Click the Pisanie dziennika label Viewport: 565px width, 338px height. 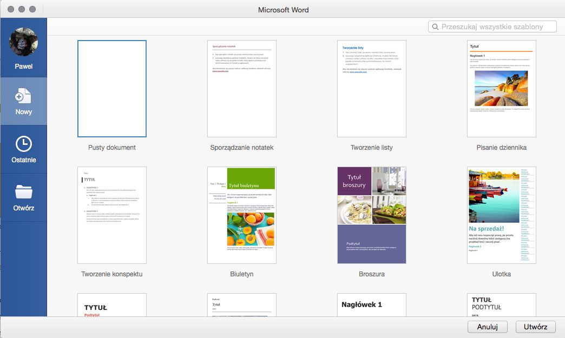(502, 148)
